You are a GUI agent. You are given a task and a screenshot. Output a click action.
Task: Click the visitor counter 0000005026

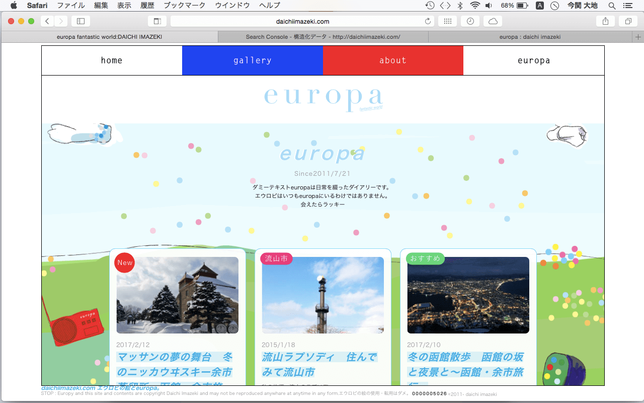click(429, 393)
